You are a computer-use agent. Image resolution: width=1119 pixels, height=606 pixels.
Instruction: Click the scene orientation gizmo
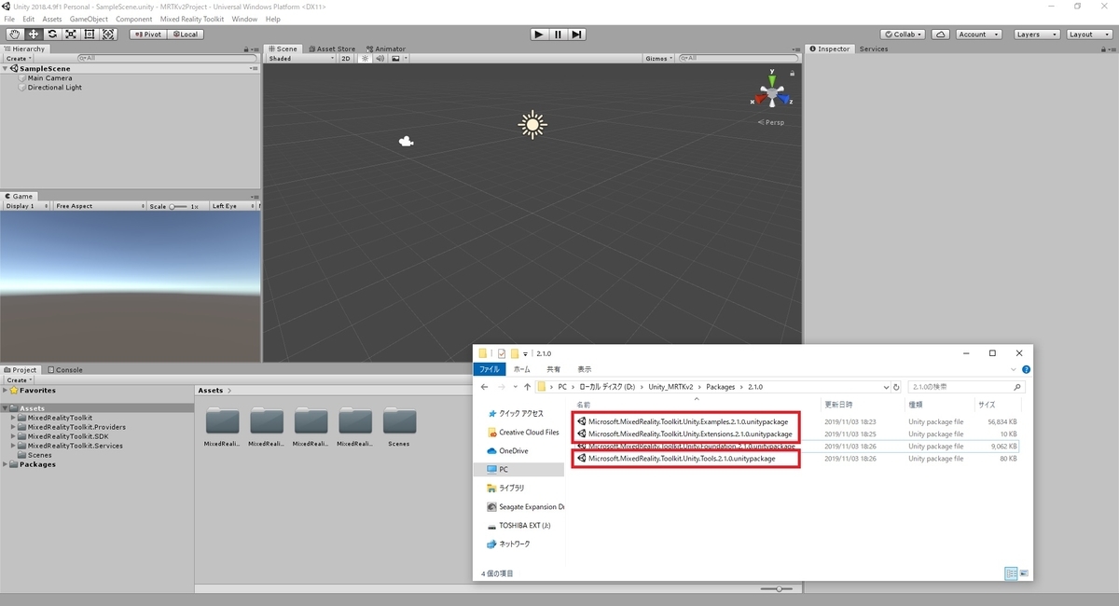point(772,92)
